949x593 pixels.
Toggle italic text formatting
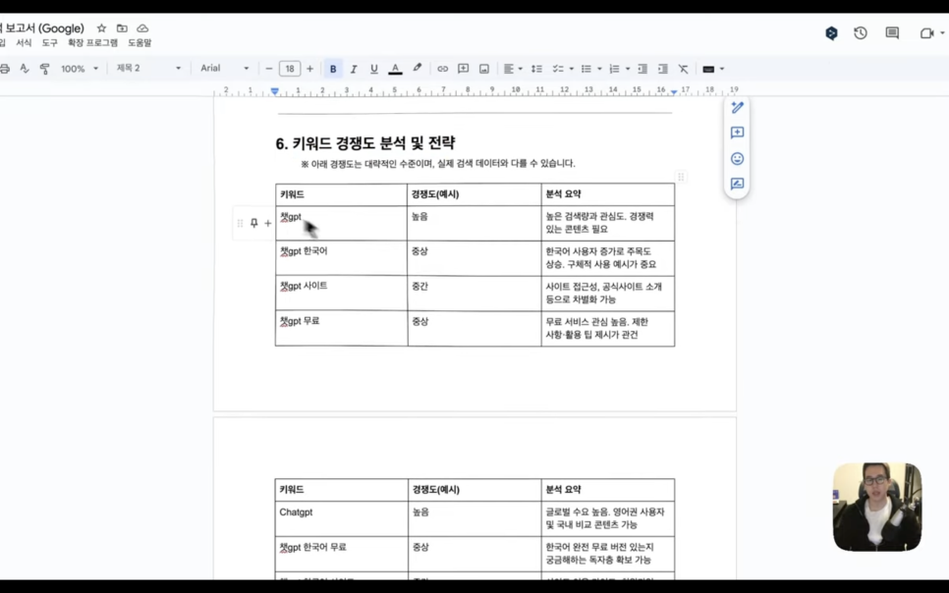point(354,69)
